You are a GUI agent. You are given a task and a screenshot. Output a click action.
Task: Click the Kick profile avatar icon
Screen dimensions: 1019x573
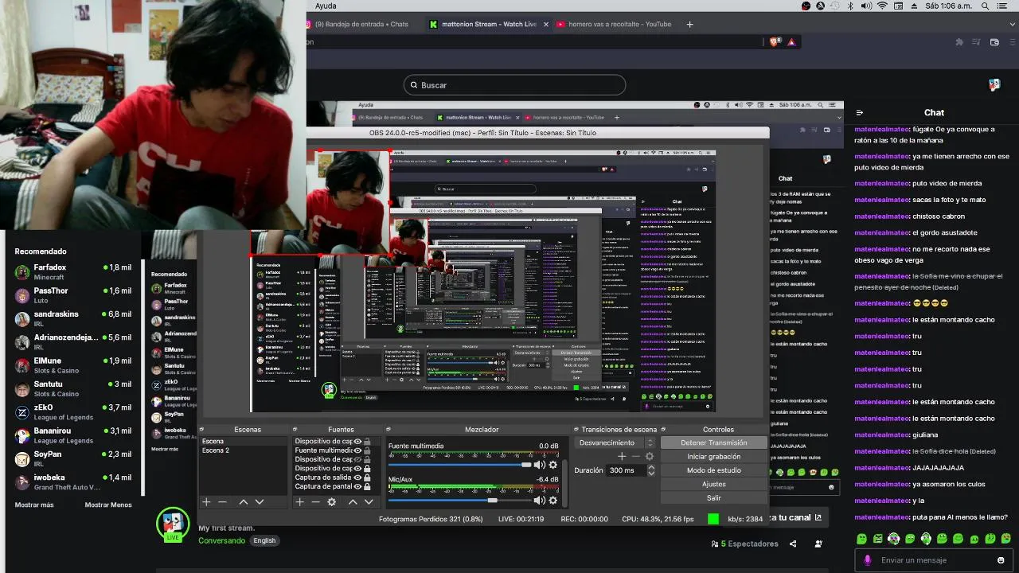coord(994,84)
